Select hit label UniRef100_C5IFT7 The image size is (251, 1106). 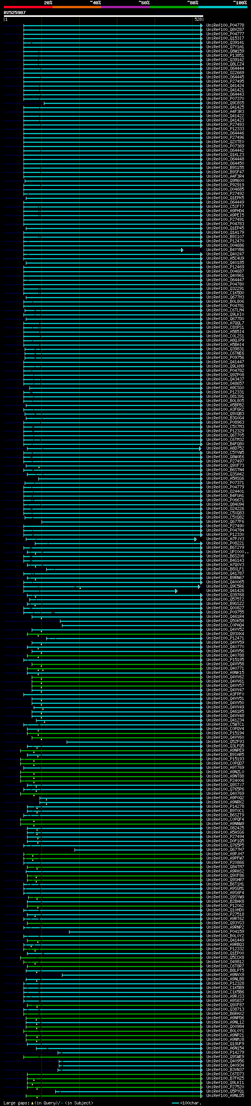(225, 206)
